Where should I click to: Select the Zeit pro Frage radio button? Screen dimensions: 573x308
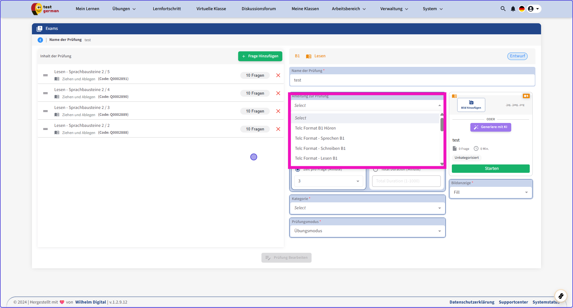pyautogui.click(x=298, y=170)
